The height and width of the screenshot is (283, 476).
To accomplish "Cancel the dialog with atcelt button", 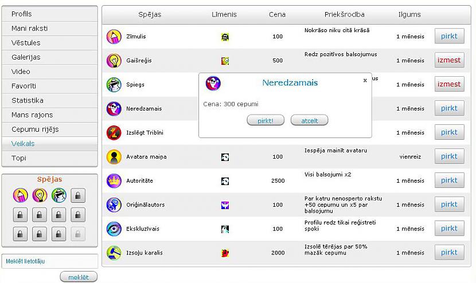I will (x=309, y=120).
